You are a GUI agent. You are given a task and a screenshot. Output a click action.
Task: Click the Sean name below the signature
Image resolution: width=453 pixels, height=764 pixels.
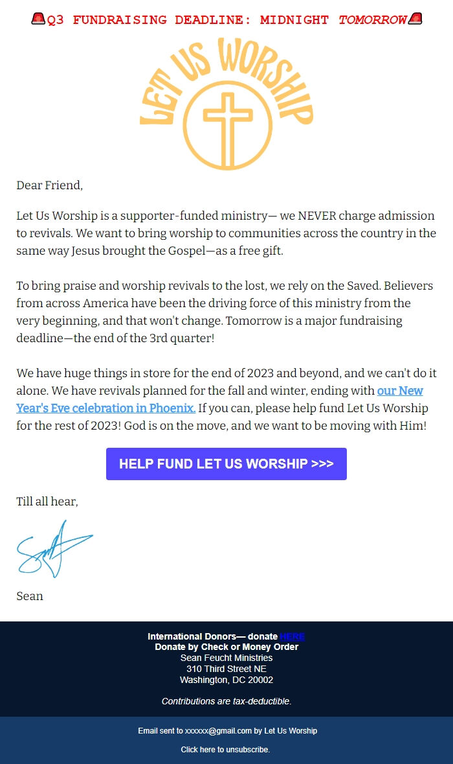point(29,596)
